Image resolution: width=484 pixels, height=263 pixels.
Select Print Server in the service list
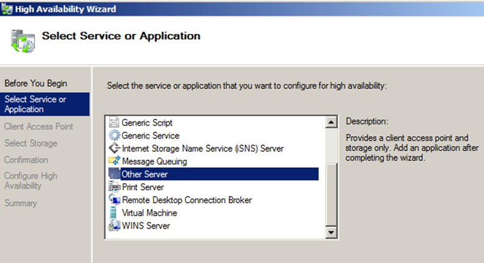pos(143,187)
